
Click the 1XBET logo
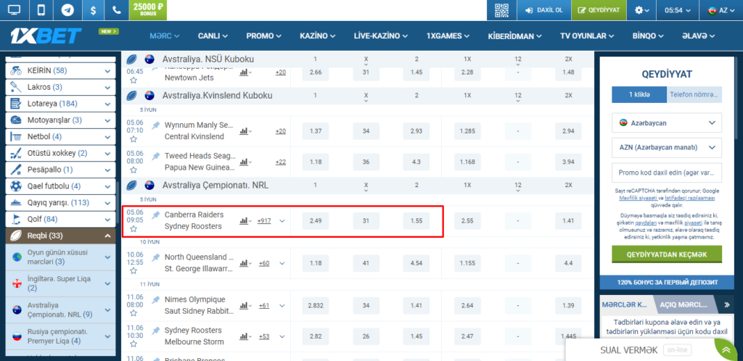click(46, 36)
